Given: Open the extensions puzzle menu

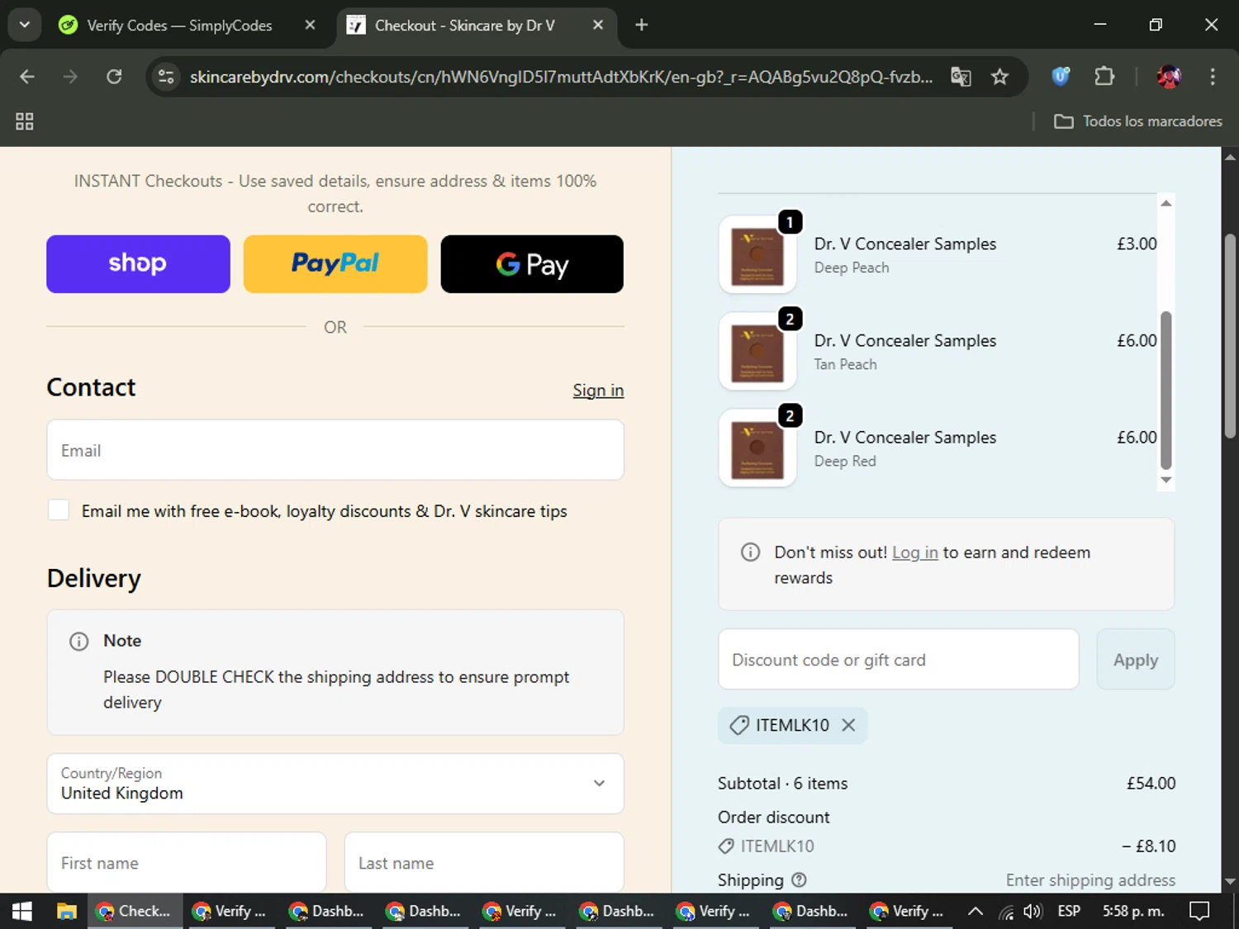Looking at the screenshot, I should pyautogui.click(x=1104, y=77).
